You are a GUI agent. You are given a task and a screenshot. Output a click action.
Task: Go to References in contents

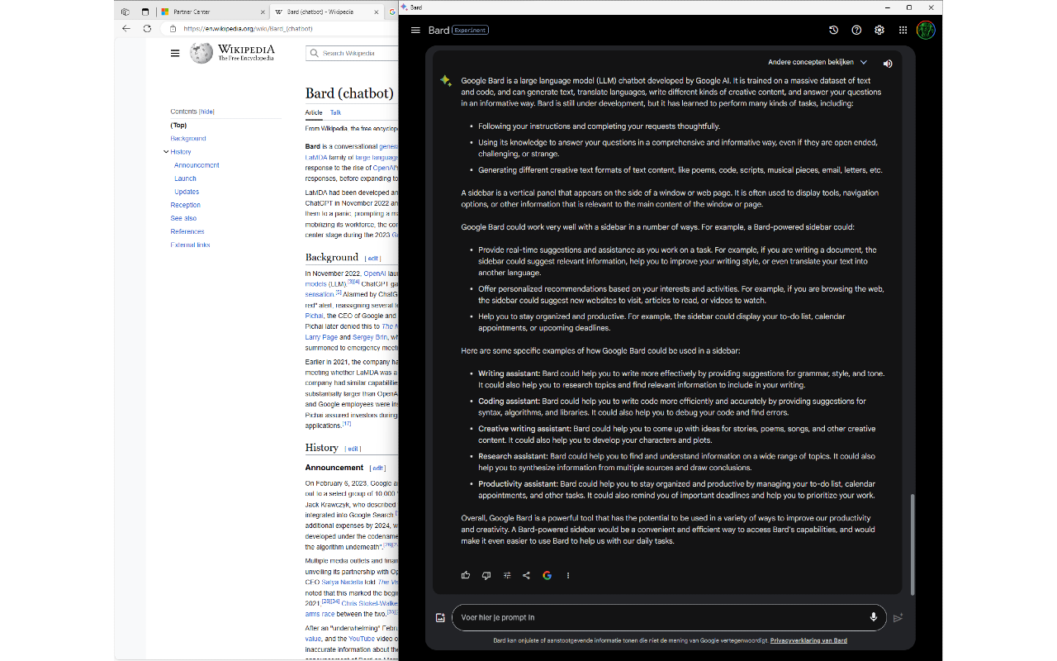187,231
